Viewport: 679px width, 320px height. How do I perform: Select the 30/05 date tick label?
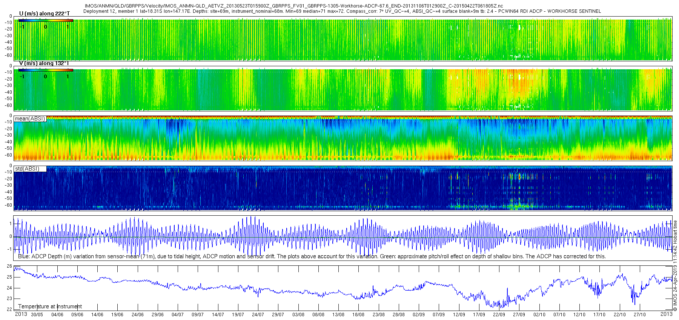pos(37,315)
